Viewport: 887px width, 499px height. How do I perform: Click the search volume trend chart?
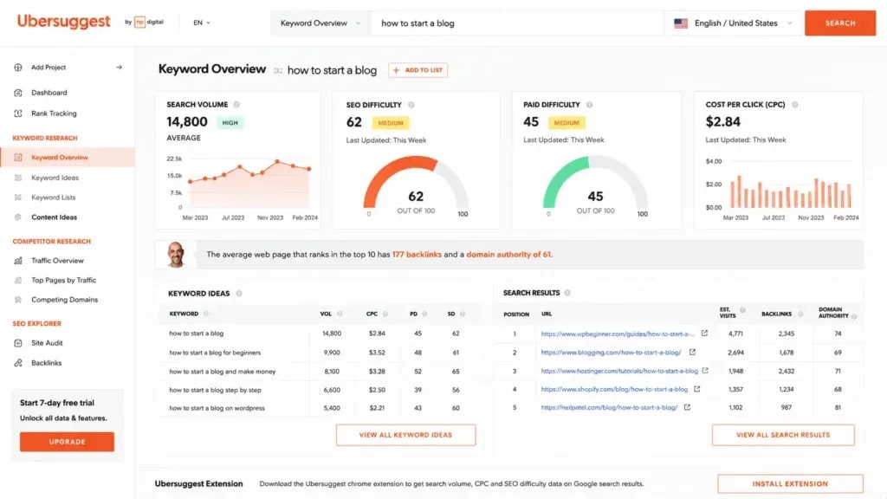(x=249, y=184)
